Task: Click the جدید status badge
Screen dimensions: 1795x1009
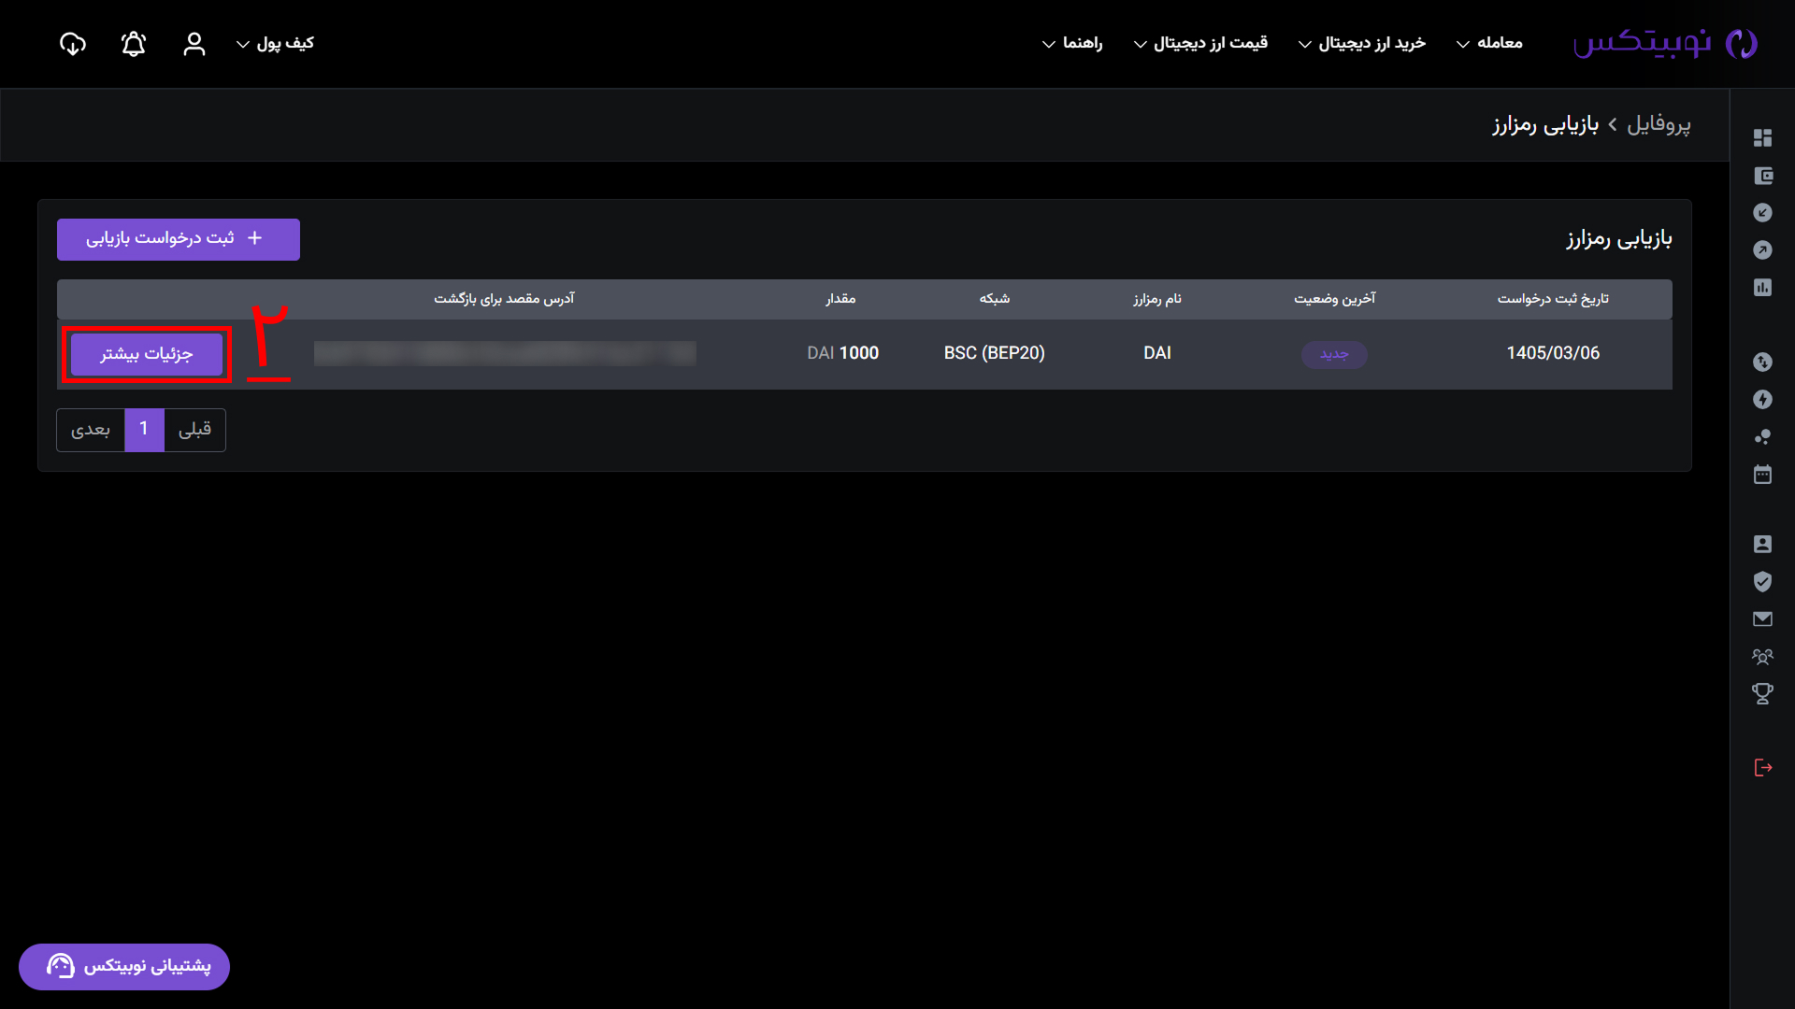Action: (x=1334, y=354)
